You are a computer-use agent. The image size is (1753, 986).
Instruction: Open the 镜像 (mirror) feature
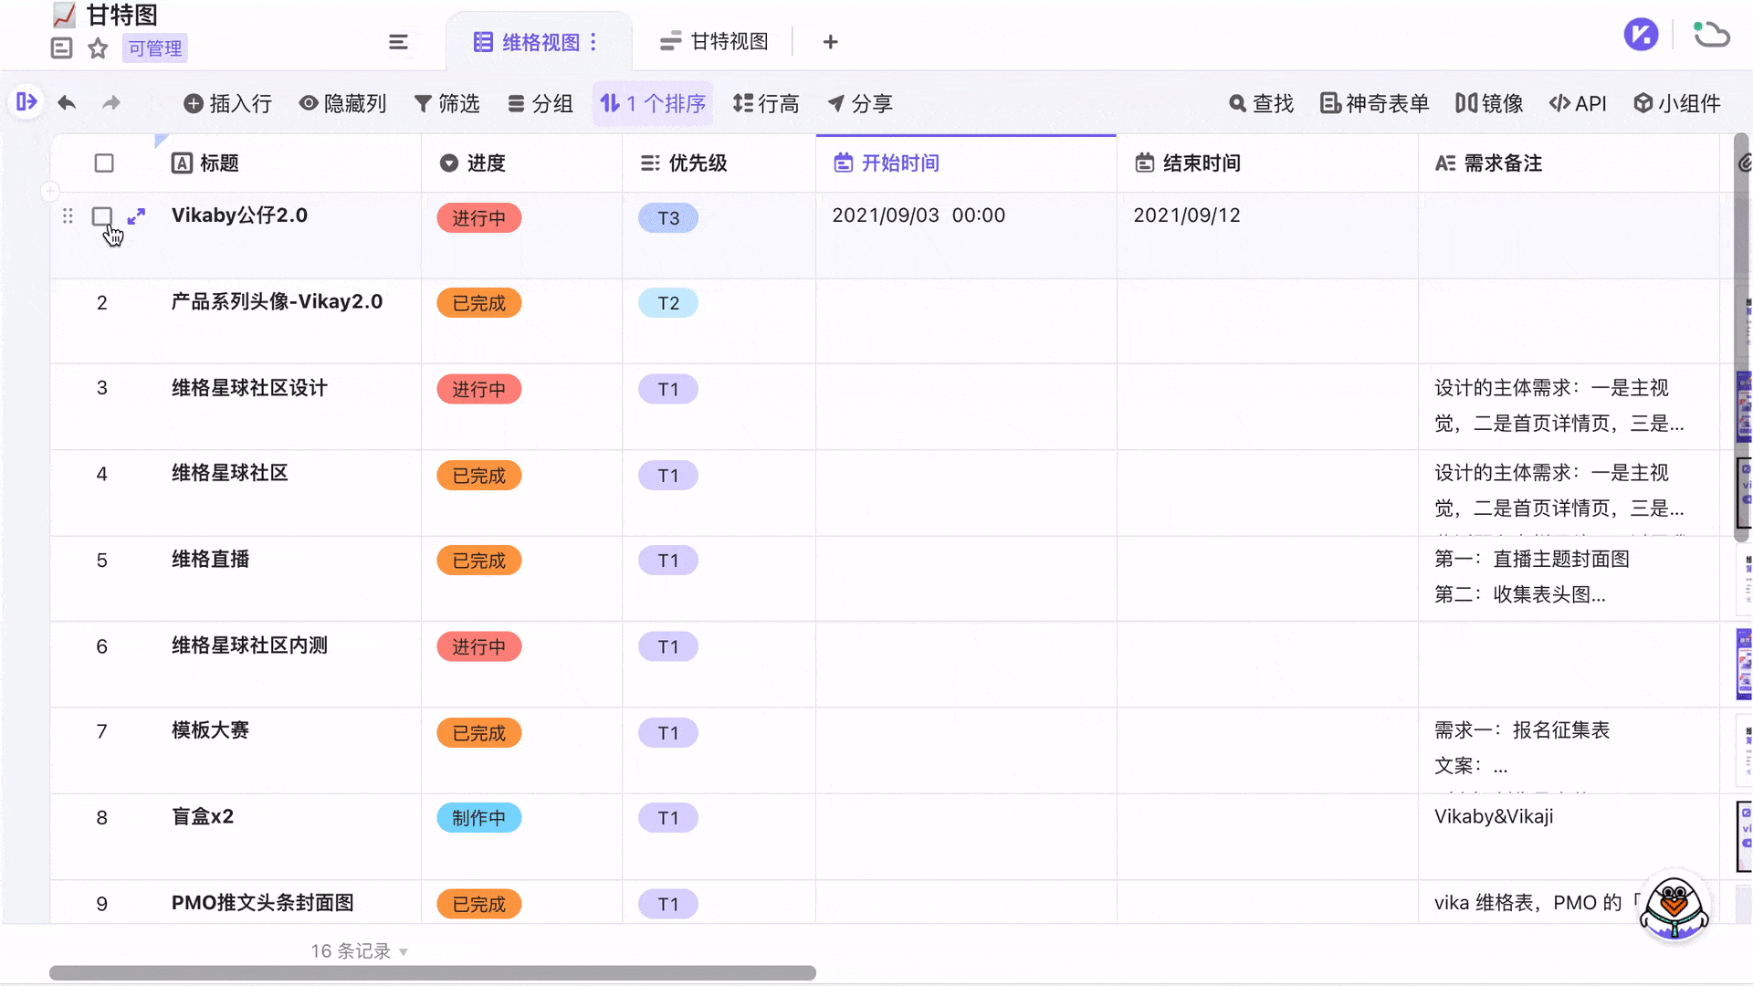(x=1487, y=103)
